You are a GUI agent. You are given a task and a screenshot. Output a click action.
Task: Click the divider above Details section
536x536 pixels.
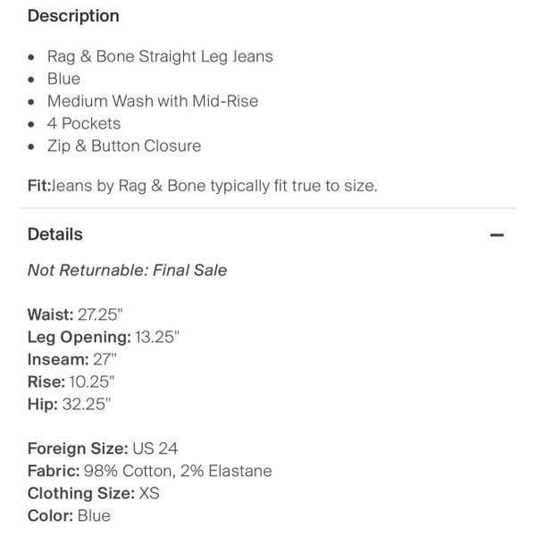pos(268,208)
